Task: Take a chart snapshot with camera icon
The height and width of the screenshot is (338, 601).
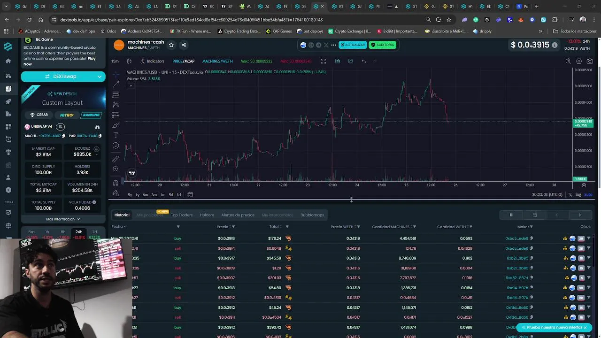Action: [x=590, y=61]
